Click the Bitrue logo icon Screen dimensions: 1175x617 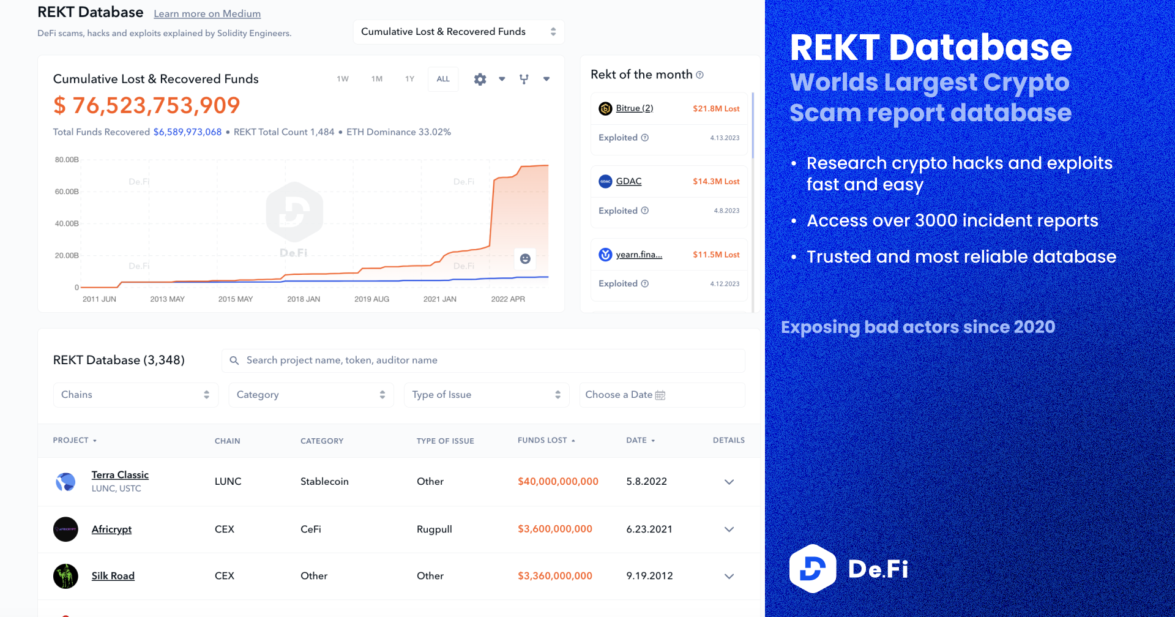pyautogui.click(x=605, y=108)
